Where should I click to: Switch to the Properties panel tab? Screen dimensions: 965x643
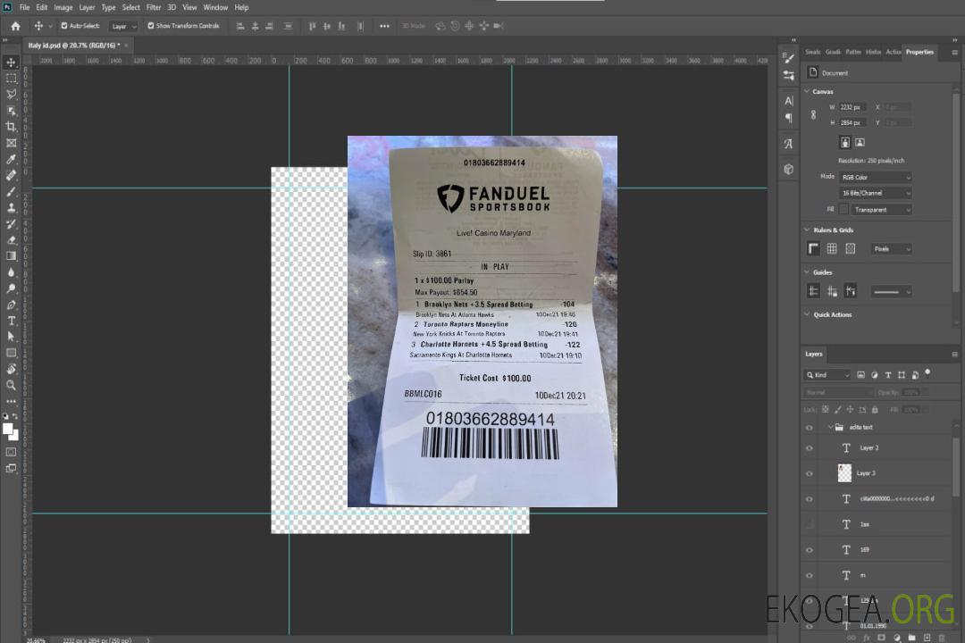click(919, 52)
